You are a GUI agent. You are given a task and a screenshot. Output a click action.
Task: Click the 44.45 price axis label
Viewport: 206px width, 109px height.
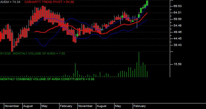click(177, 39)
